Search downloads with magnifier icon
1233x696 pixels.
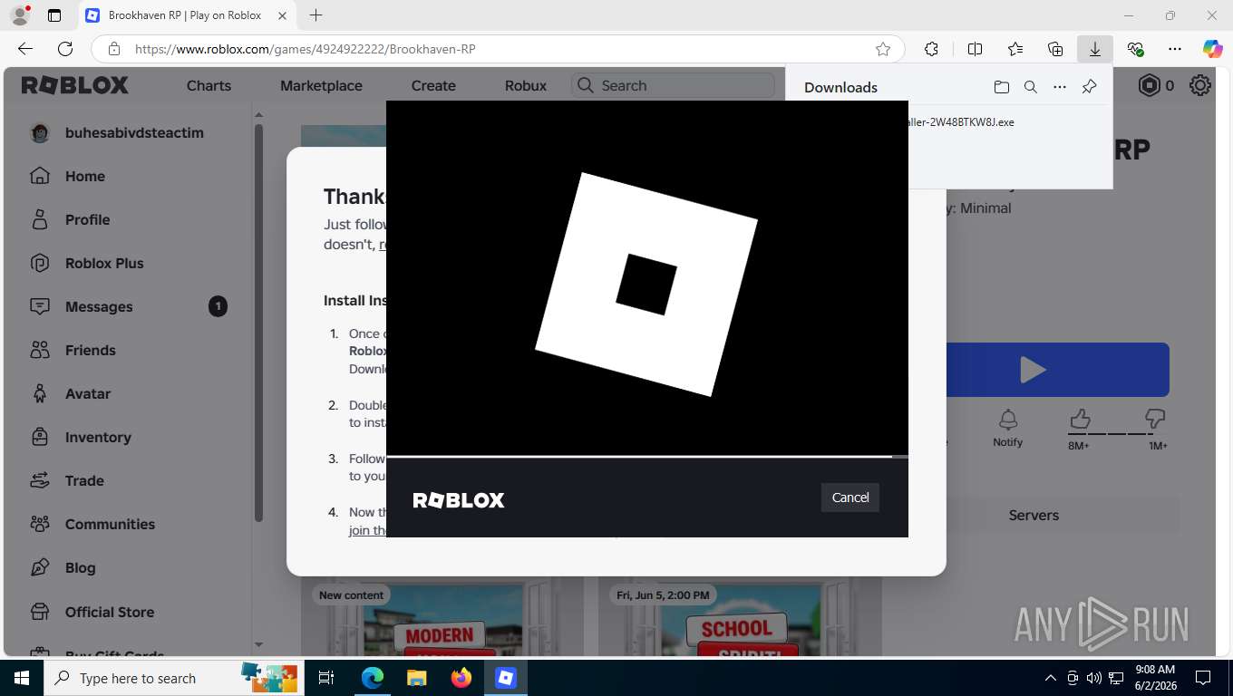[1030, 87]
